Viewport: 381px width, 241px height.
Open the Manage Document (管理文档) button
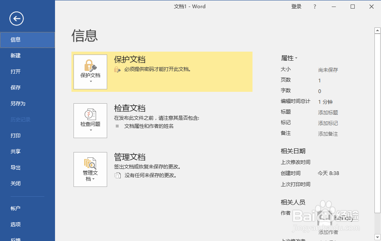point(90,169)
